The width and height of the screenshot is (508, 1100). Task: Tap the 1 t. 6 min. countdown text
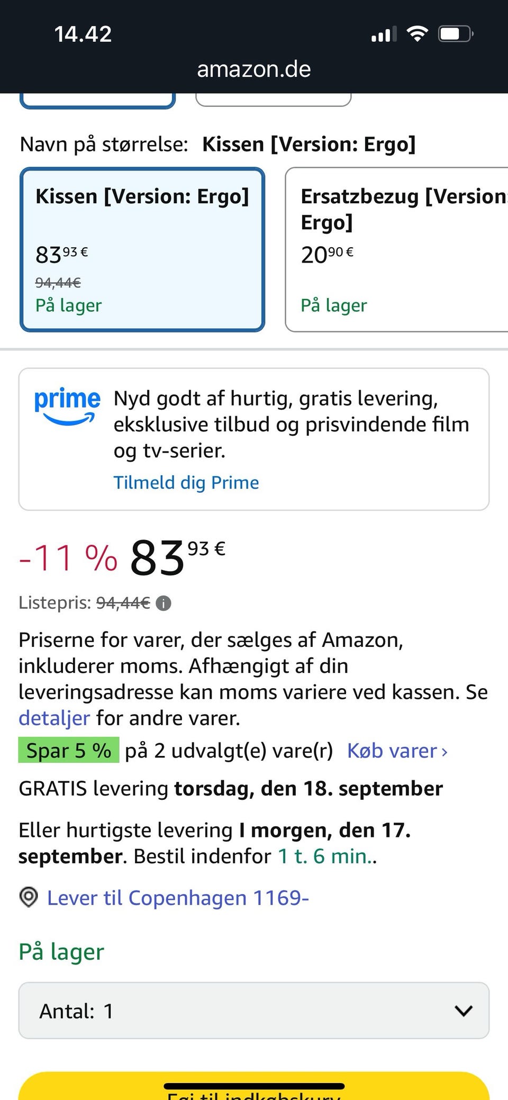click(326, 856)
